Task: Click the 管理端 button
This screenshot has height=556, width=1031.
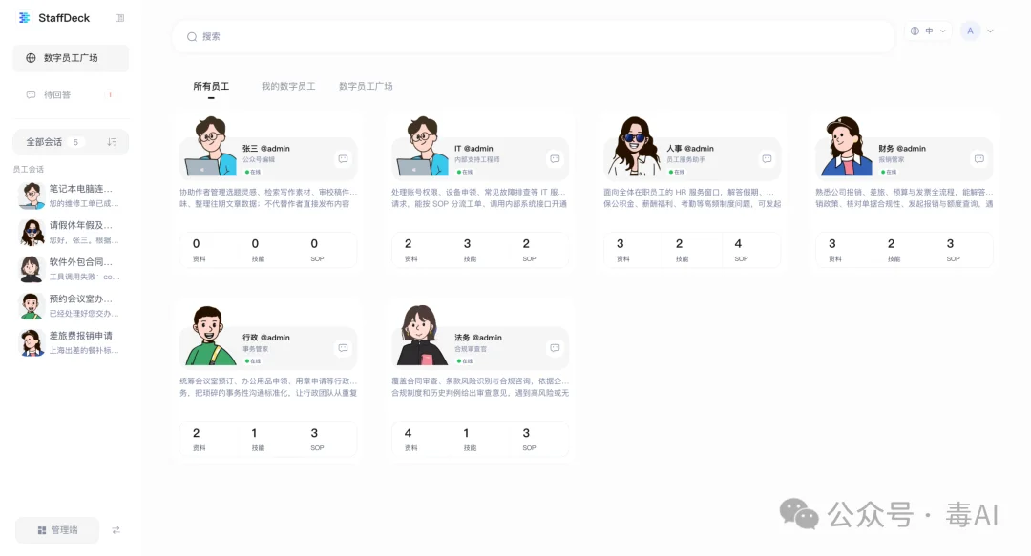Action: coord(57,529)
